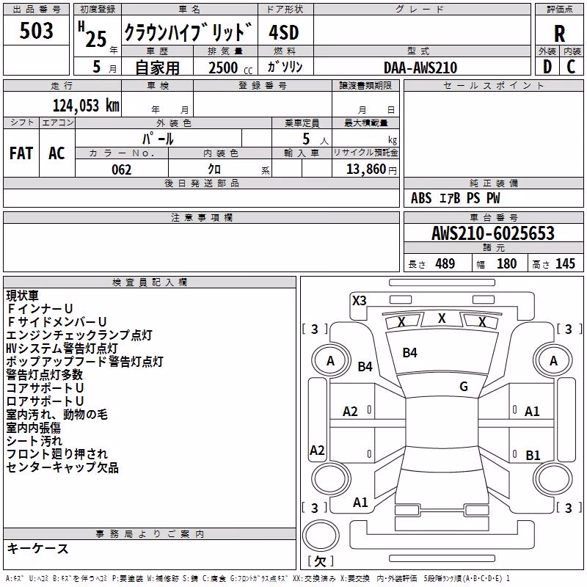The height and width of the screenshot is (587, 587).
Task: Select the note コアサポートU
Action: point(45,388)
